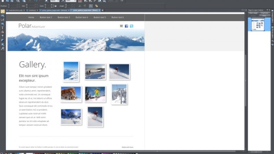Viewport: 274px width, 154px height.
Task: Click the Facebook icon in page header
Action: point(126,26)
